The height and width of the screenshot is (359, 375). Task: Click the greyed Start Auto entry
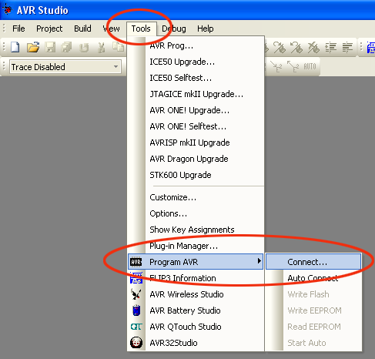coord(313,343)
